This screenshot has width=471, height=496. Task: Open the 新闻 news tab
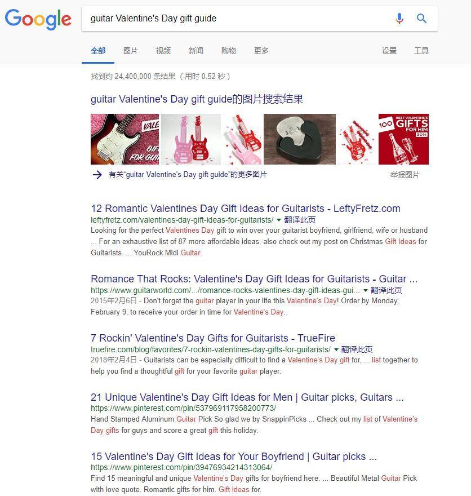point(196,51)
